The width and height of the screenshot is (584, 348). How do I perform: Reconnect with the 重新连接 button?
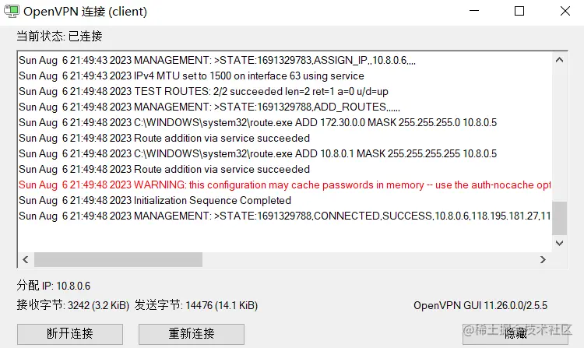coord(192,334)
